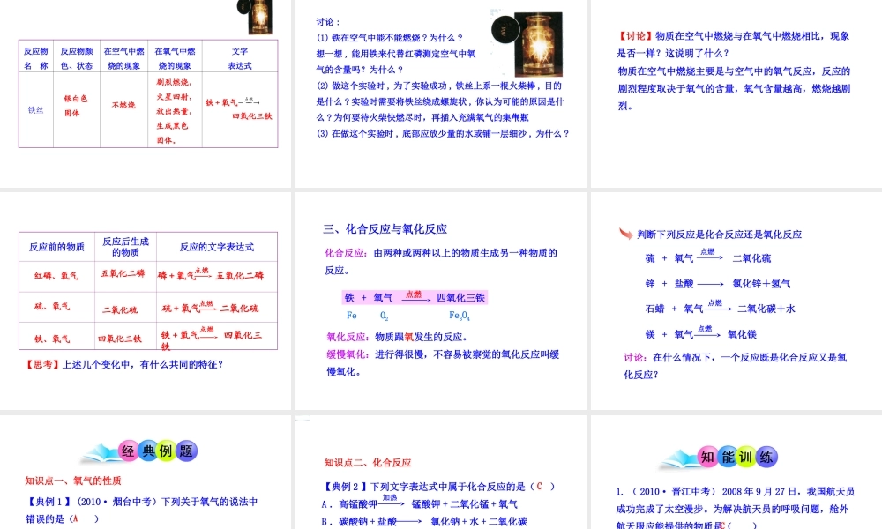Click the red 【讨论】 label
The height and width of the screenshot is (529, 882).
coord(634,36)
